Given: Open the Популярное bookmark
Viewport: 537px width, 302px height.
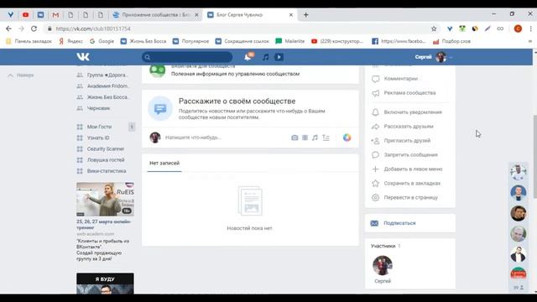Looking at the screenshot, I should click(x=190, y=41).
